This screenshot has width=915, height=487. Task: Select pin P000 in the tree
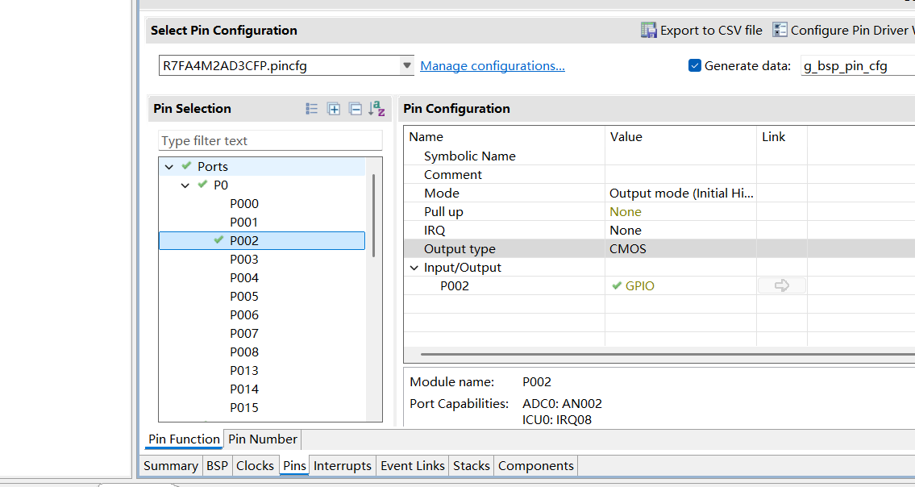coord(244,204)
